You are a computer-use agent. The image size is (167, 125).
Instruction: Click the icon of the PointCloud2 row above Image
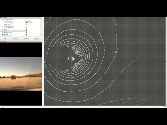pos(3,33)
